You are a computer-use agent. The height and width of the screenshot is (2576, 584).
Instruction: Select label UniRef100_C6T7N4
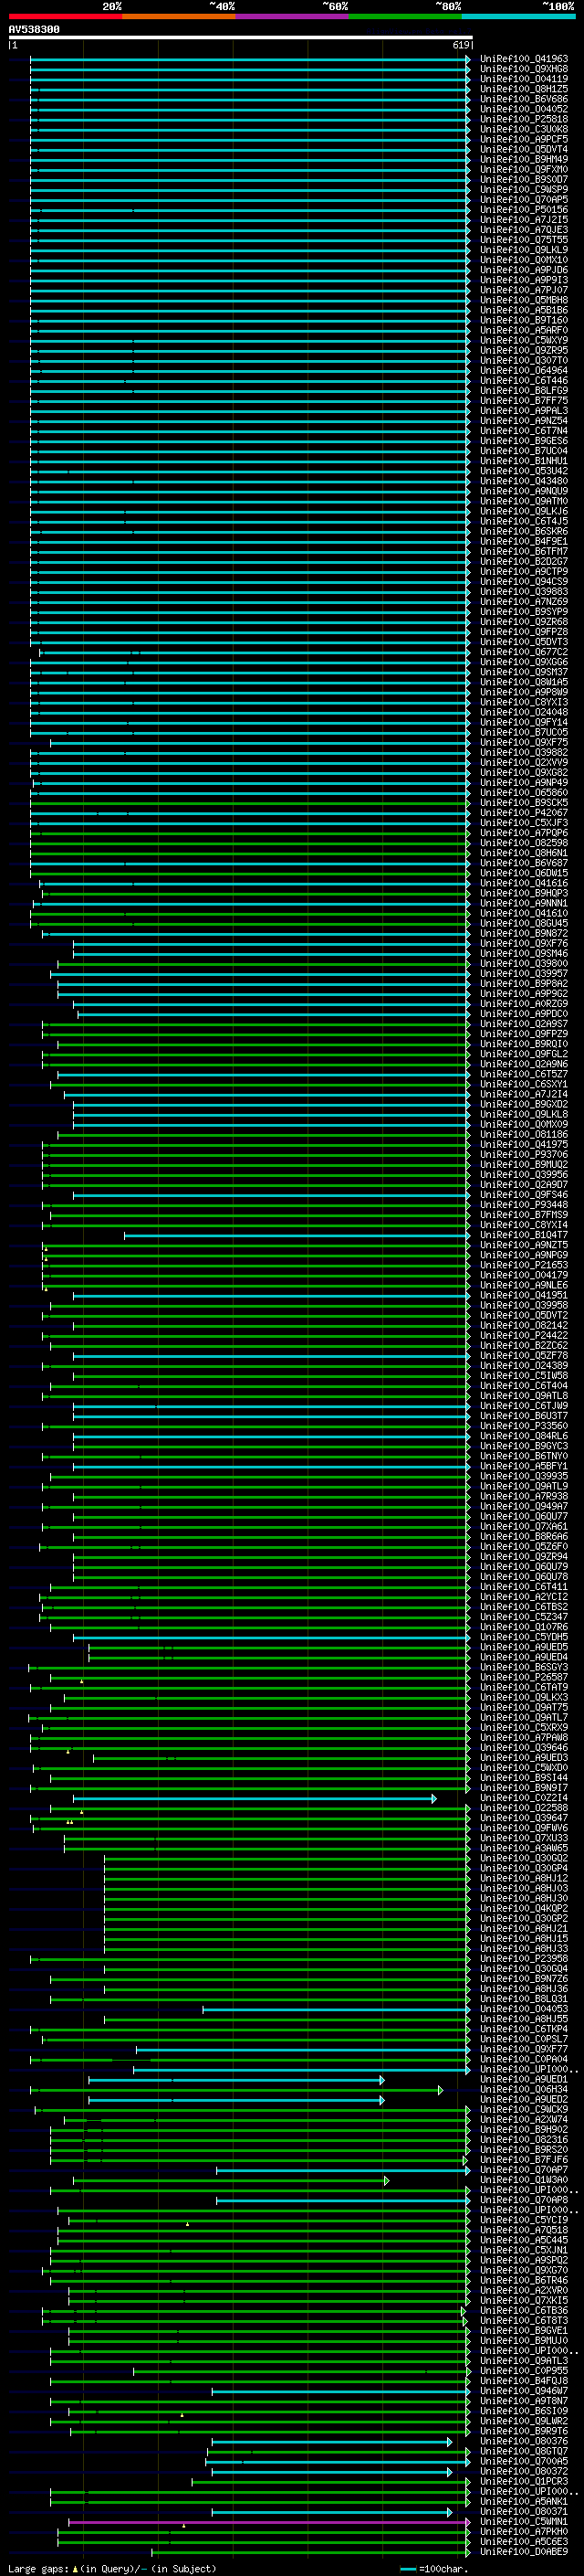pyautogui.click(x=524, y=431)
